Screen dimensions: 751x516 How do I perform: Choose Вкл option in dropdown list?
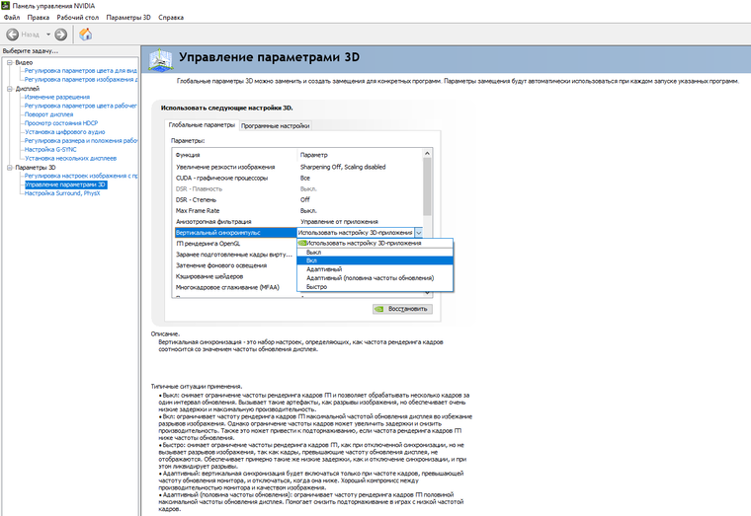click(375, 260)
